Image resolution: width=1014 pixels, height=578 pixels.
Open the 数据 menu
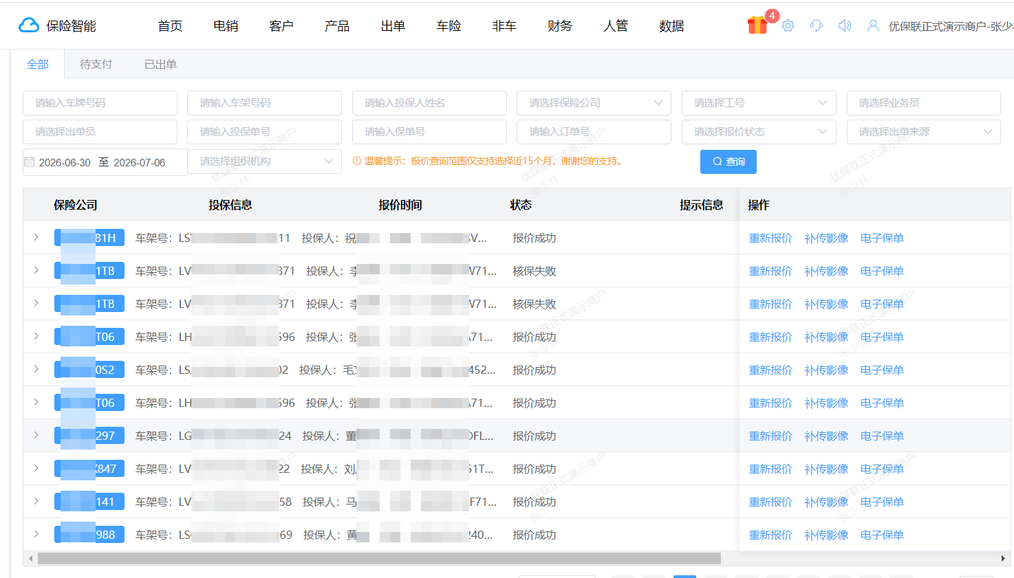point(671,26)
